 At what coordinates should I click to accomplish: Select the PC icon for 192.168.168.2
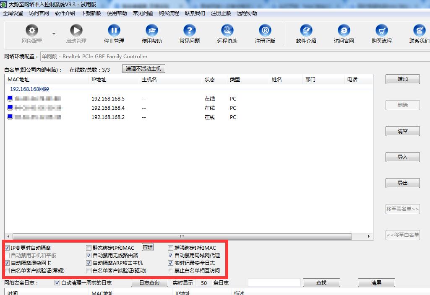10,117
